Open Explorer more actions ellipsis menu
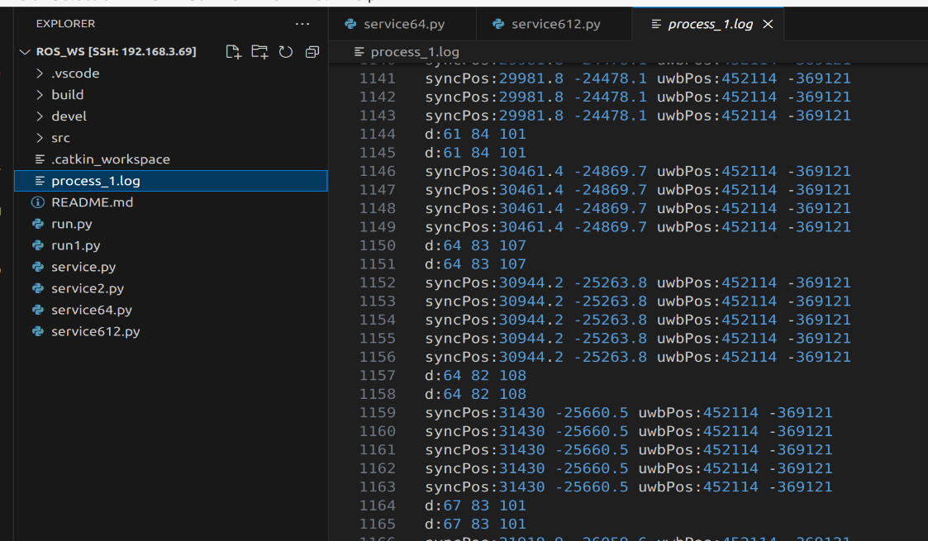This screenshot has width=928, height=541. tap(302, 24)
